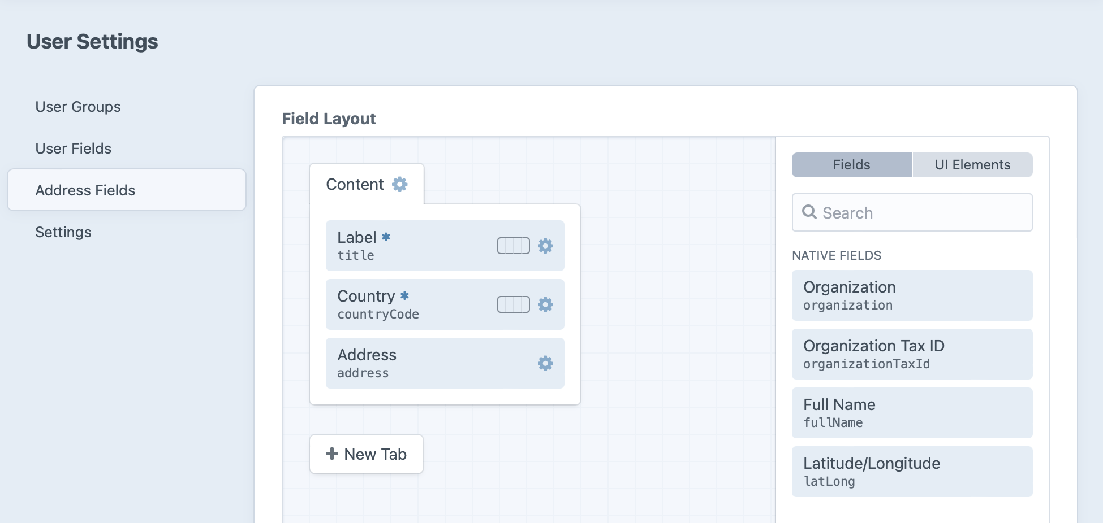Select the Latitude/Longitude native field
Image resolution: width=1103 pixels, height=523 pixels.
(912, 471)
